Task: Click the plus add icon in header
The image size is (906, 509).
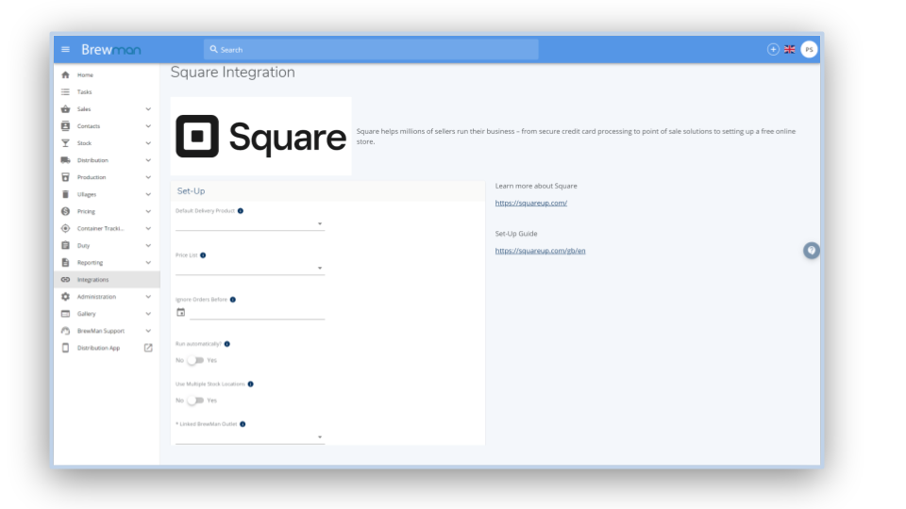Action: (773, 50)
